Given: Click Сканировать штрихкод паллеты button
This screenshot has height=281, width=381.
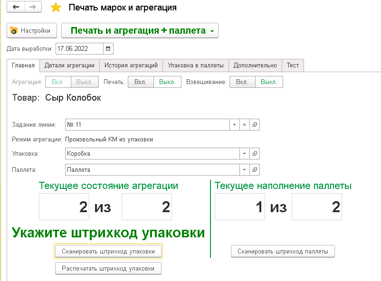Looking at the screenshot, I should coord(283,252).
